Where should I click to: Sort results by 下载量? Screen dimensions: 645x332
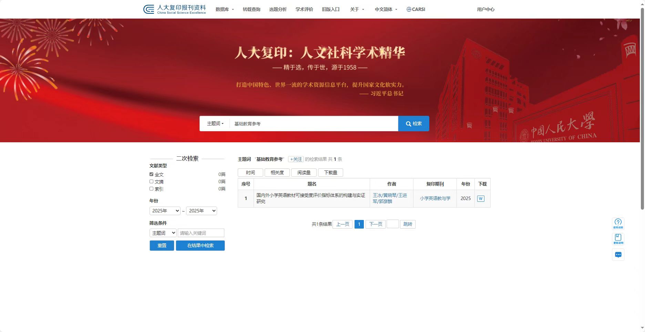[x=330, y=173]
